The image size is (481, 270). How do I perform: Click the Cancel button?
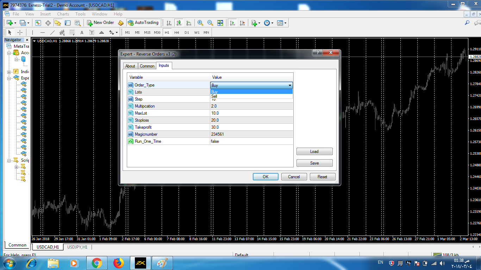point(294,177)
